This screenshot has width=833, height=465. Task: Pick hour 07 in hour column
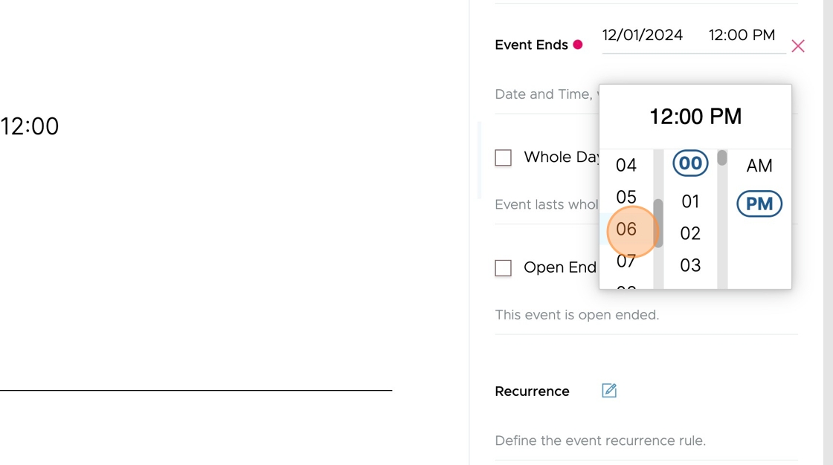(625, 261)
